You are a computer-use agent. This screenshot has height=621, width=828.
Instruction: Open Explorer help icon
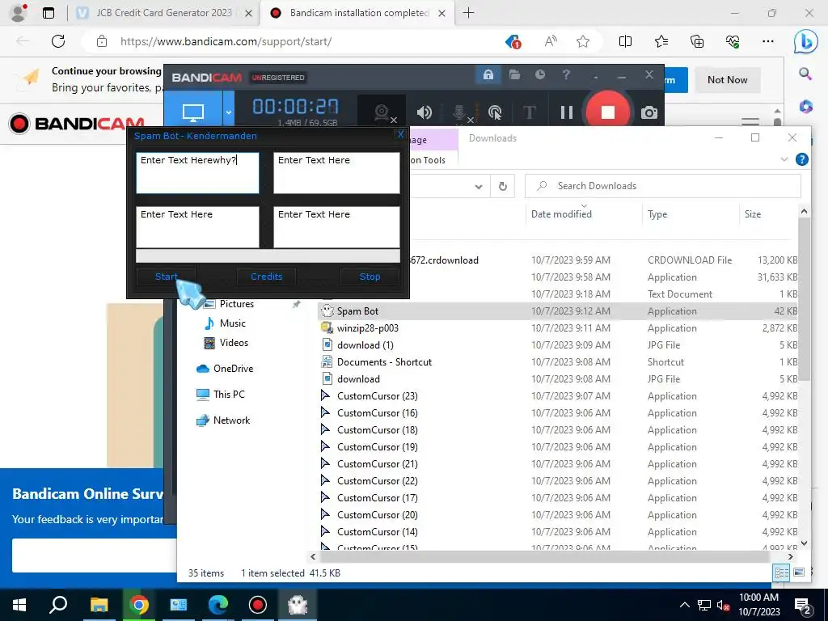pyautogui.click(x=801, y=159)
